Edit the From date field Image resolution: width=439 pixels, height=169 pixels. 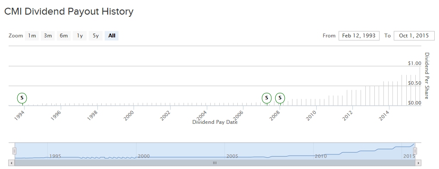[359, 36]
